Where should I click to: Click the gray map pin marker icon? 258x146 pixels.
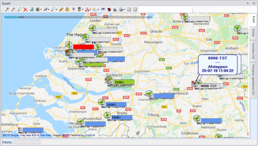click(x=74, y=9)
